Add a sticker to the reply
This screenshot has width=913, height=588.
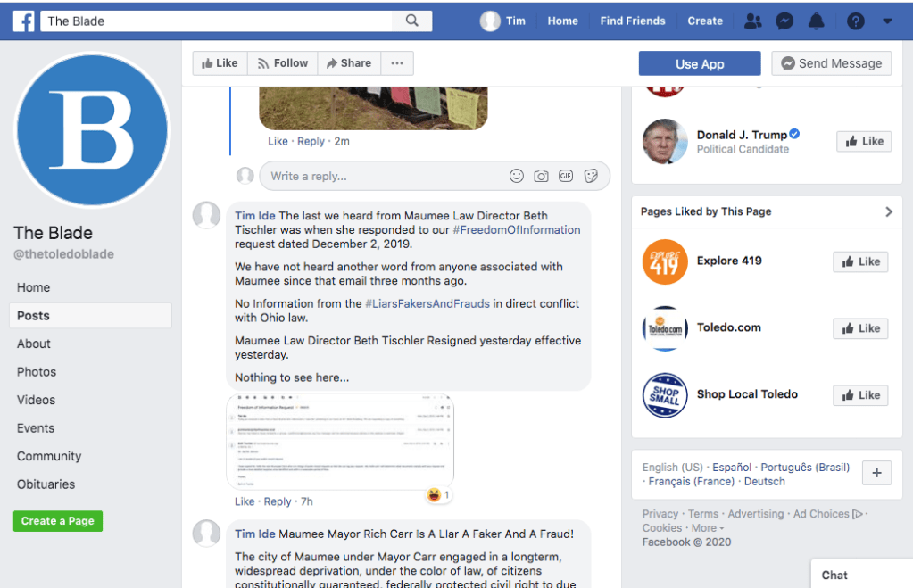click(591, 176)
